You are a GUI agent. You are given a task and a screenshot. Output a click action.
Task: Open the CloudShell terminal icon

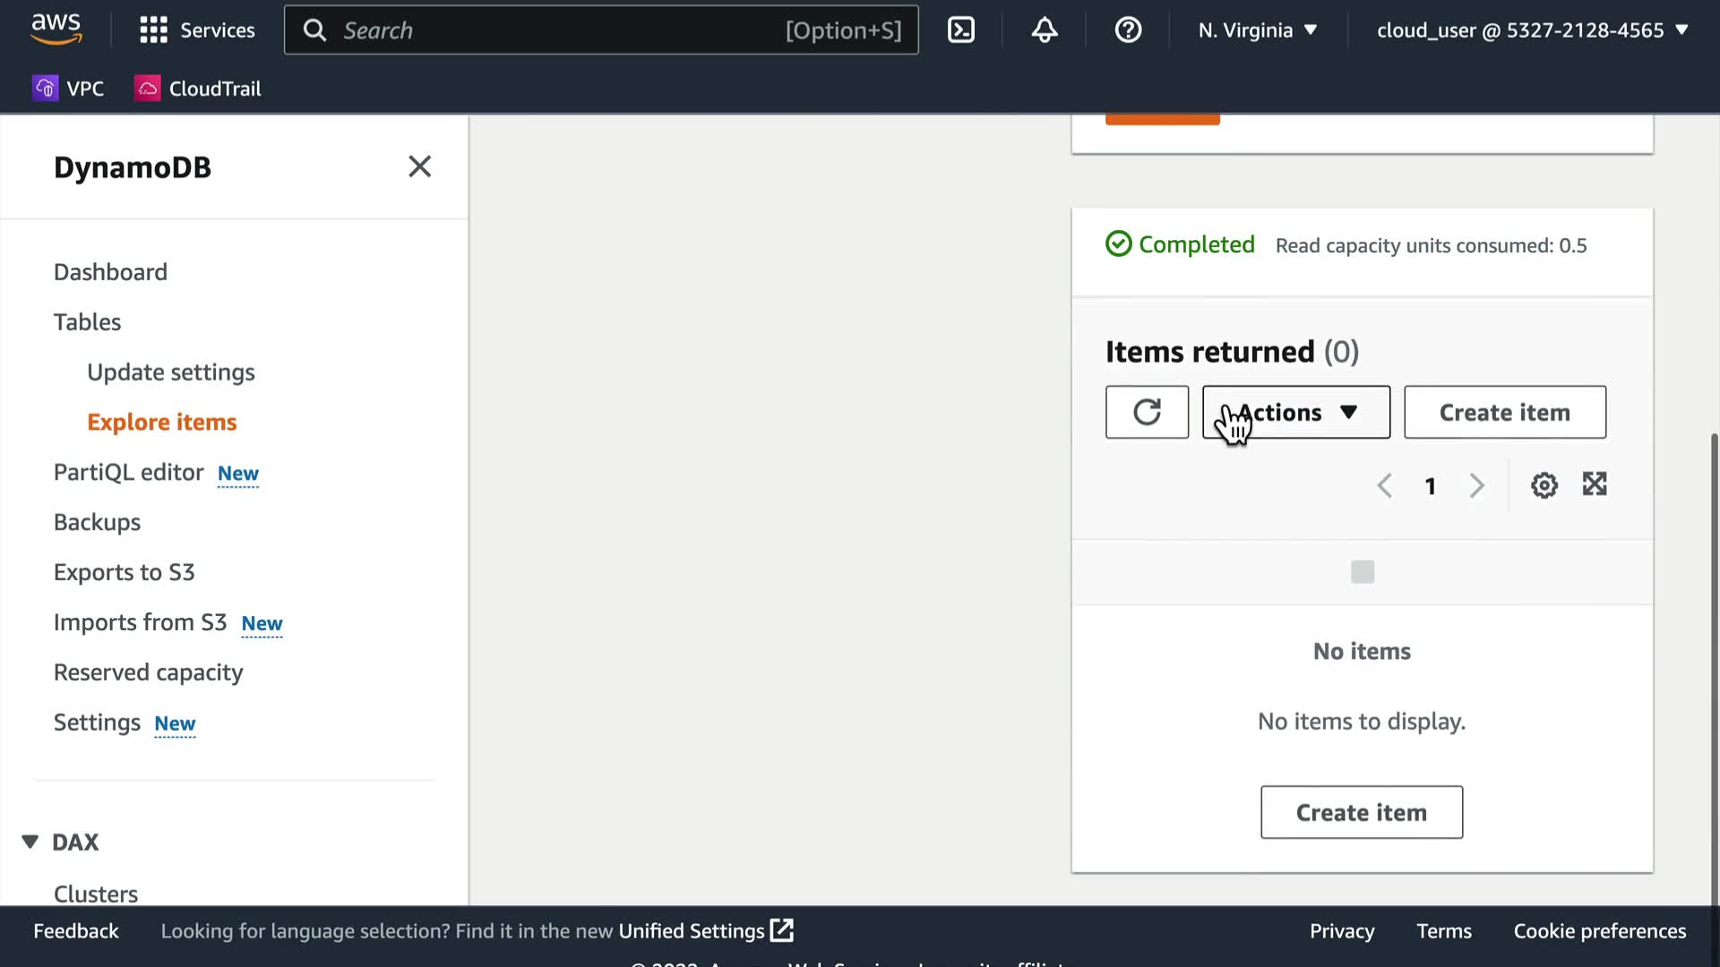[960, 30]
